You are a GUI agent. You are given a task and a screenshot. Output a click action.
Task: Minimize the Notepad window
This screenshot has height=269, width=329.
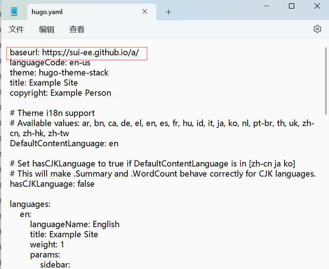point(266,6)
